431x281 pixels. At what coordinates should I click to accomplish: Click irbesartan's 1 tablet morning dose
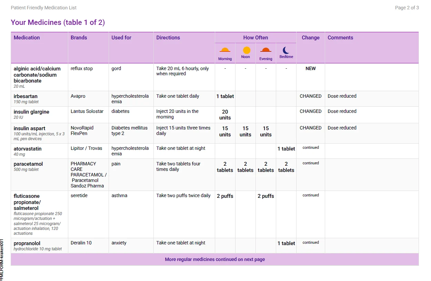point(225,96)
